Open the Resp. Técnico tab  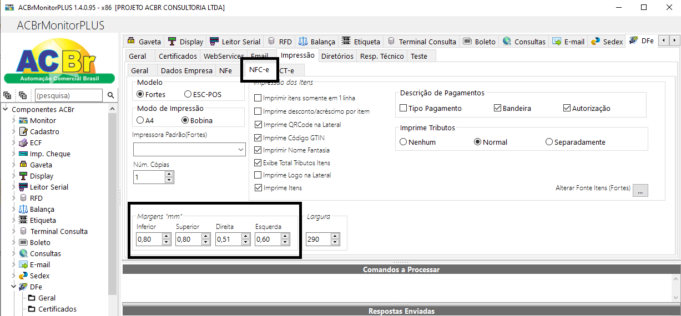pos(382,56)
